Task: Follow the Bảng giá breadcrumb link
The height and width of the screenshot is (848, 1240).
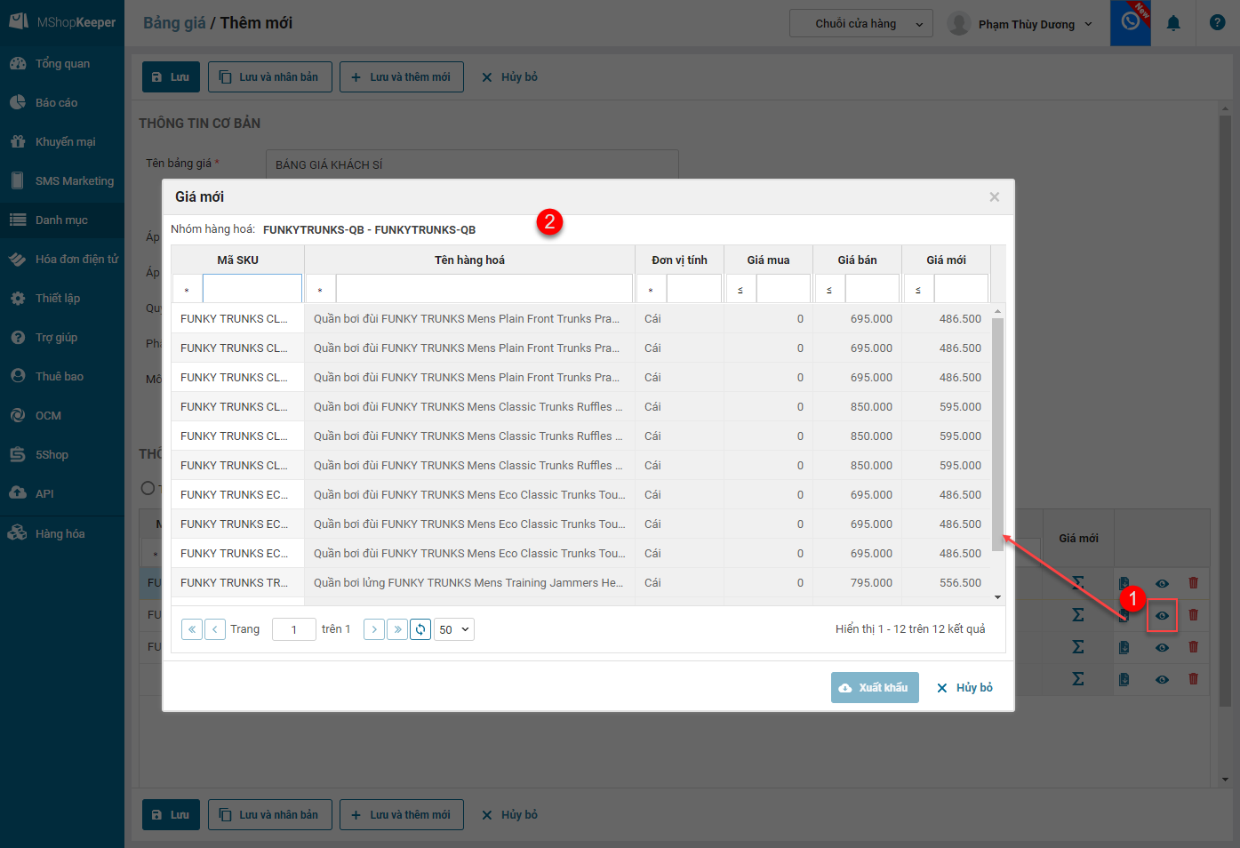Action: [174, 23]
